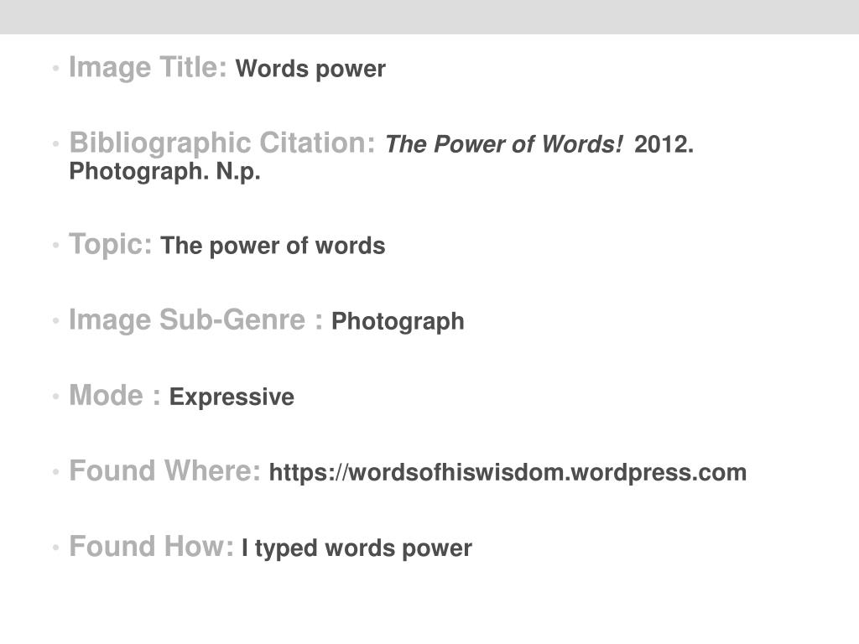Viewport: 859px width, 644px height.
Task: Click the gray header bar at top
Action: [x=429, y=17]
